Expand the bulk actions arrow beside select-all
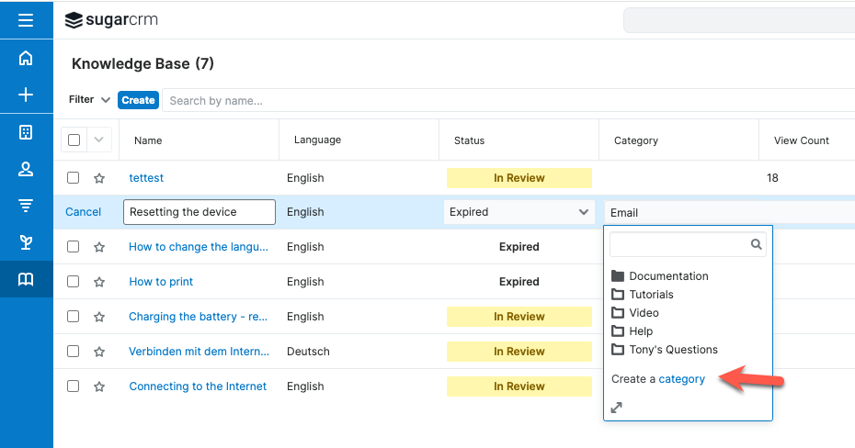Screen dimensions: 855x448 [x=99, y=140]
